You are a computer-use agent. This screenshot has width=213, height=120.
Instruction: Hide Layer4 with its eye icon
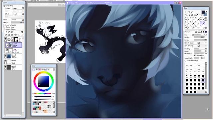[6, 67]
